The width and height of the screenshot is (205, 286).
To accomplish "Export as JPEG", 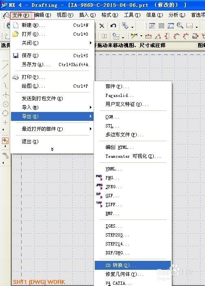I will [x=133, y=187].
